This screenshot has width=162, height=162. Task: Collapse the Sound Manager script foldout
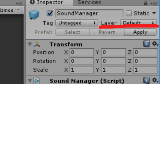(30, 81)
